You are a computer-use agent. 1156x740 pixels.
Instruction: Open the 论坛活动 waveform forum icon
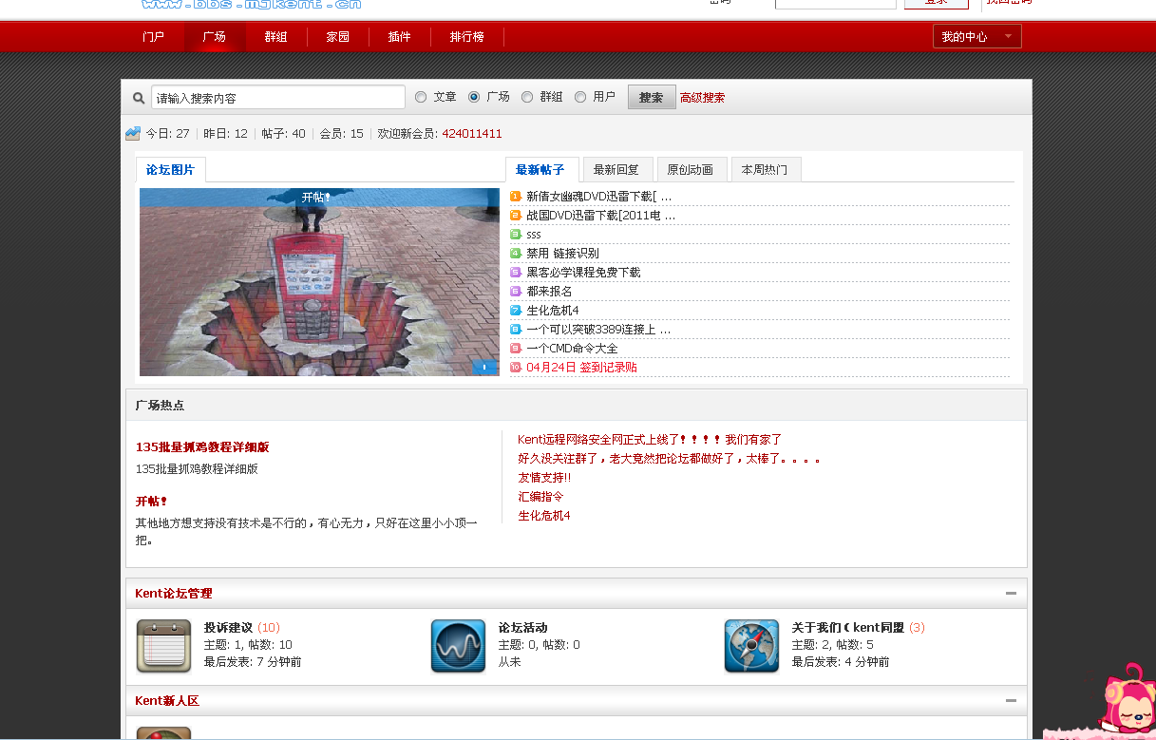pos(458,646)
